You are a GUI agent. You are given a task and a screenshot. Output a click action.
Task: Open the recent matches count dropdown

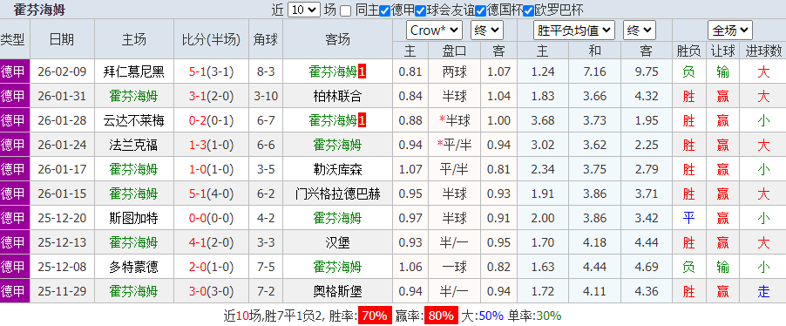304,10
